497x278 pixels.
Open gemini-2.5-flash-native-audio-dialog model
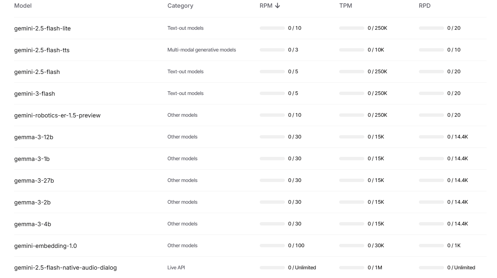65,268
